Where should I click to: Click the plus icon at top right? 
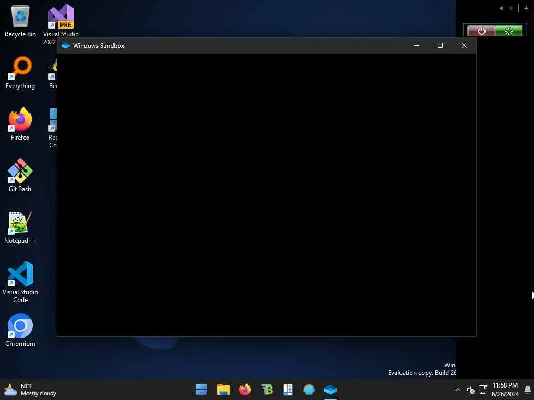(526, 8)
